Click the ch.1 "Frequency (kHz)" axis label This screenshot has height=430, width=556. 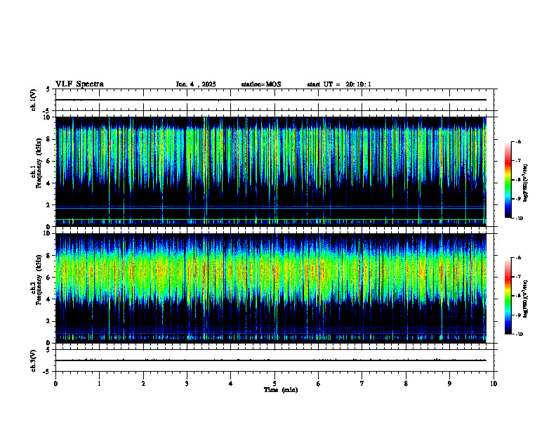(x=38, y=162)
